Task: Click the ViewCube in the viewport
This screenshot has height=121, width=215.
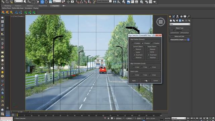Action: 161,22
